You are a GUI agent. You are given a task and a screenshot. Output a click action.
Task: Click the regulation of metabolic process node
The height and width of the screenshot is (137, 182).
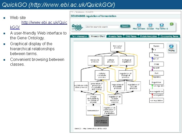click(x=118, y=86)
